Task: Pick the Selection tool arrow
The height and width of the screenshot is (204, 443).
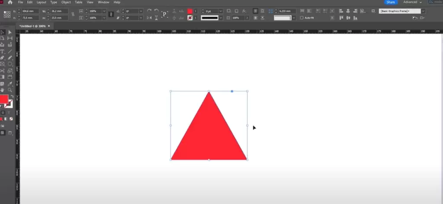Action: click(2, 32)
